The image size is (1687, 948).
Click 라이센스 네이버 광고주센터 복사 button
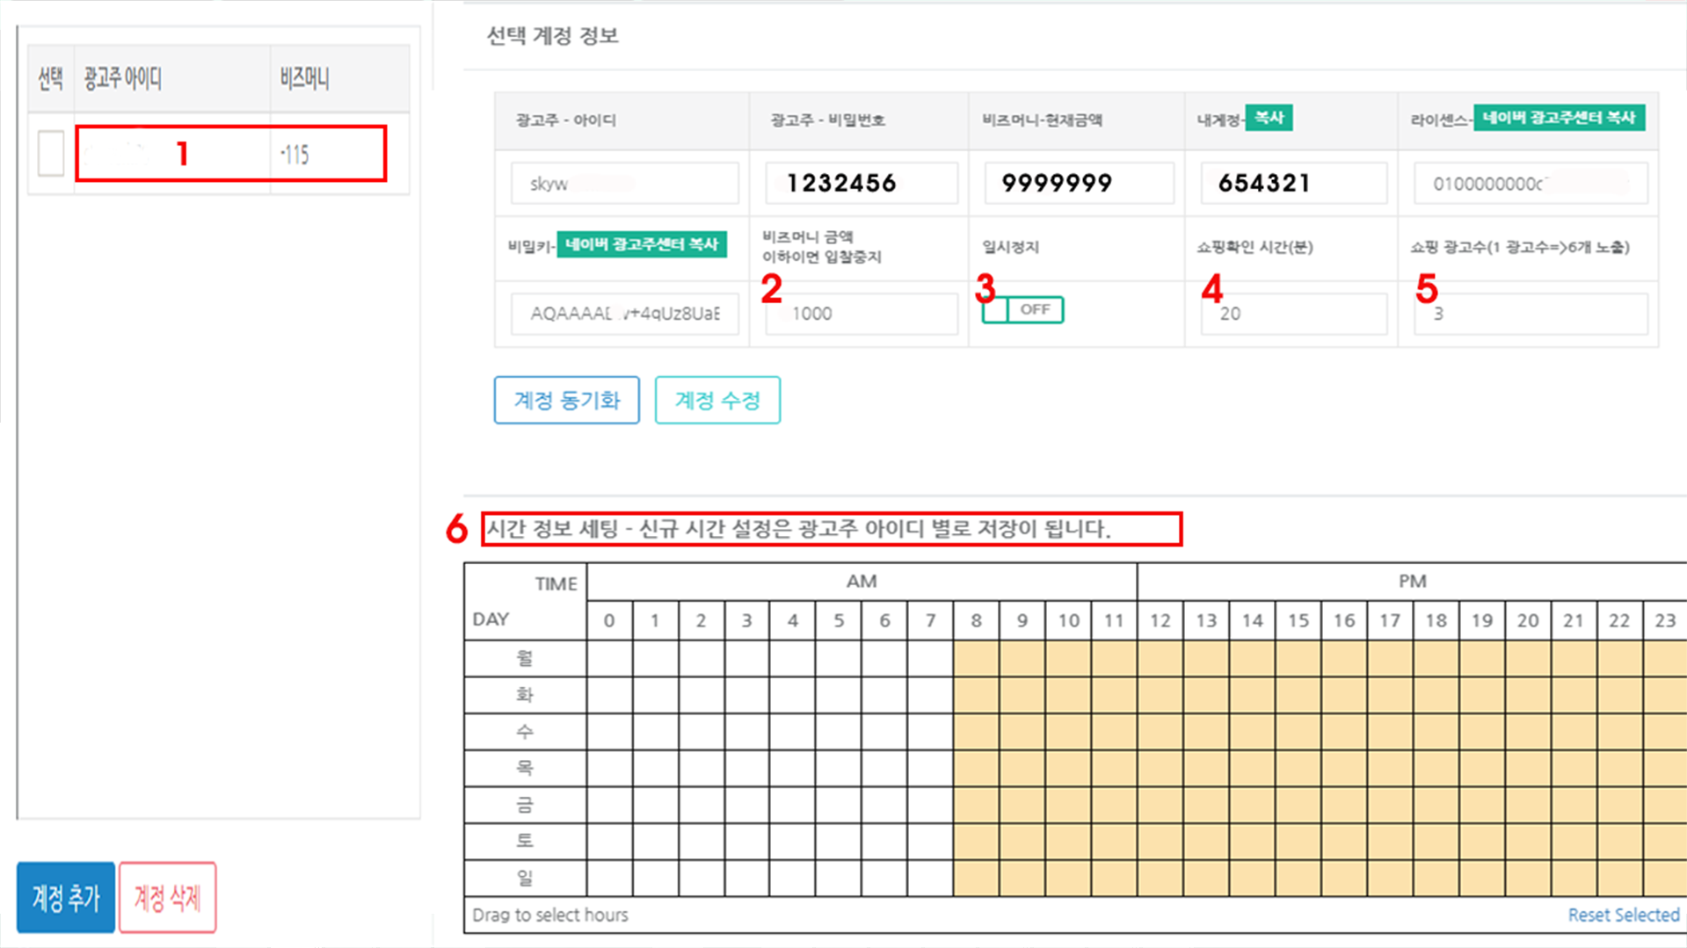tap(1560, 117)
